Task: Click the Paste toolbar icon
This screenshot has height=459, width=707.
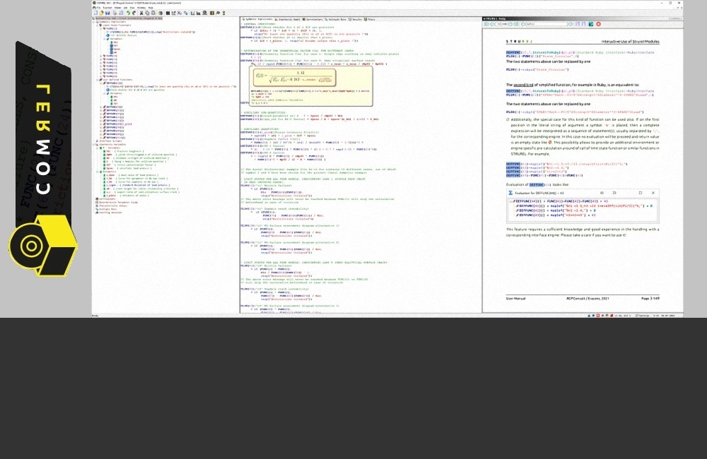Action: [x=153, y=13]
